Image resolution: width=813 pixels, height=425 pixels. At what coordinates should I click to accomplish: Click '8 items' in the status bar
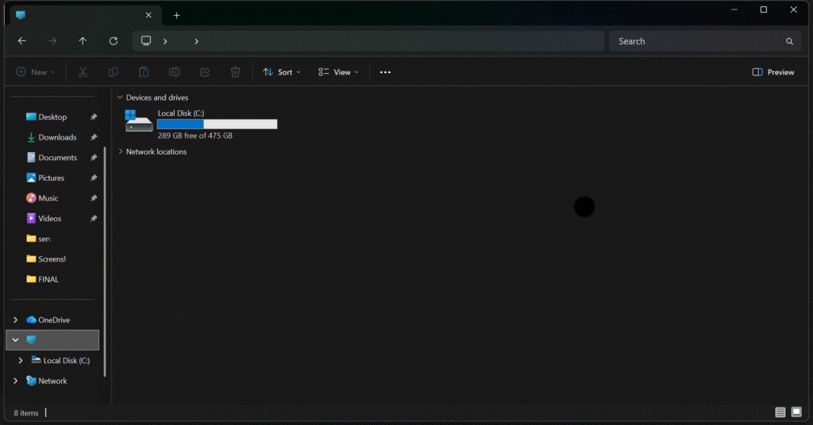pyautogui.click(x=26, y=413)
